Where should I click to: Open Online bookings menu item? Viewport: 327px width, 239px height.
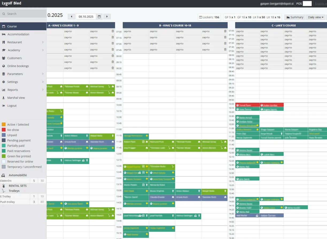pyautogui.click(x=18, y=66)
